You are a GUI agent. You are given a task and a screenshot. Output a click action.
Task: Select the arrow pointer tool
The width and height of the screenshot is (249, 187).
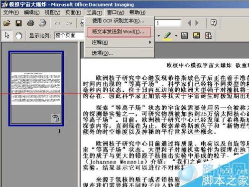click(x=7, y=35)
